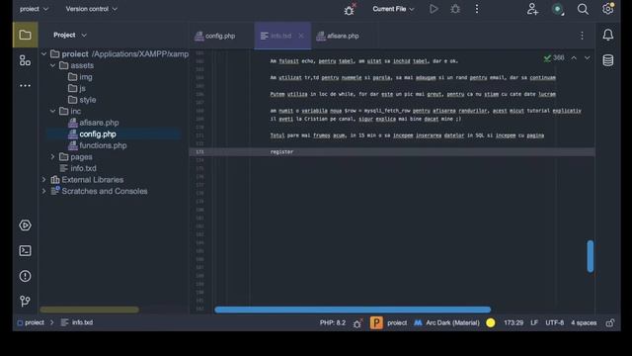This screenshot has width=632, height=356.
Task: Collapse the proiect root folder
Action: point(43,53)
